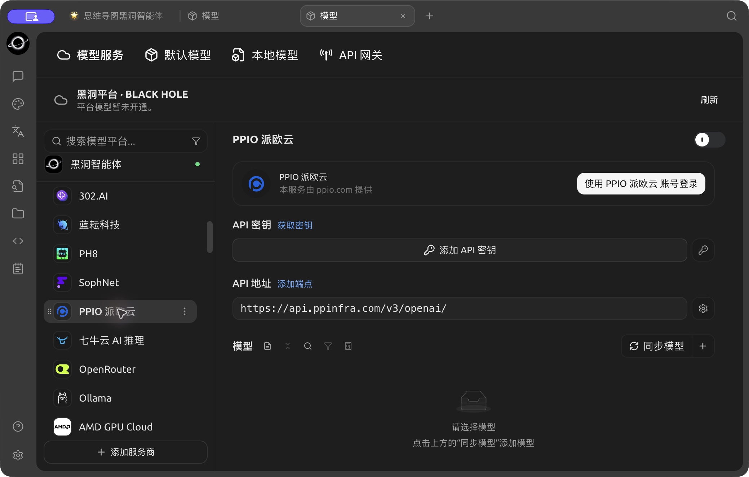Open a new tab with plus icon
Viewport: 749px width, 477px height.
pyautogui.click(x=429, y=16)
